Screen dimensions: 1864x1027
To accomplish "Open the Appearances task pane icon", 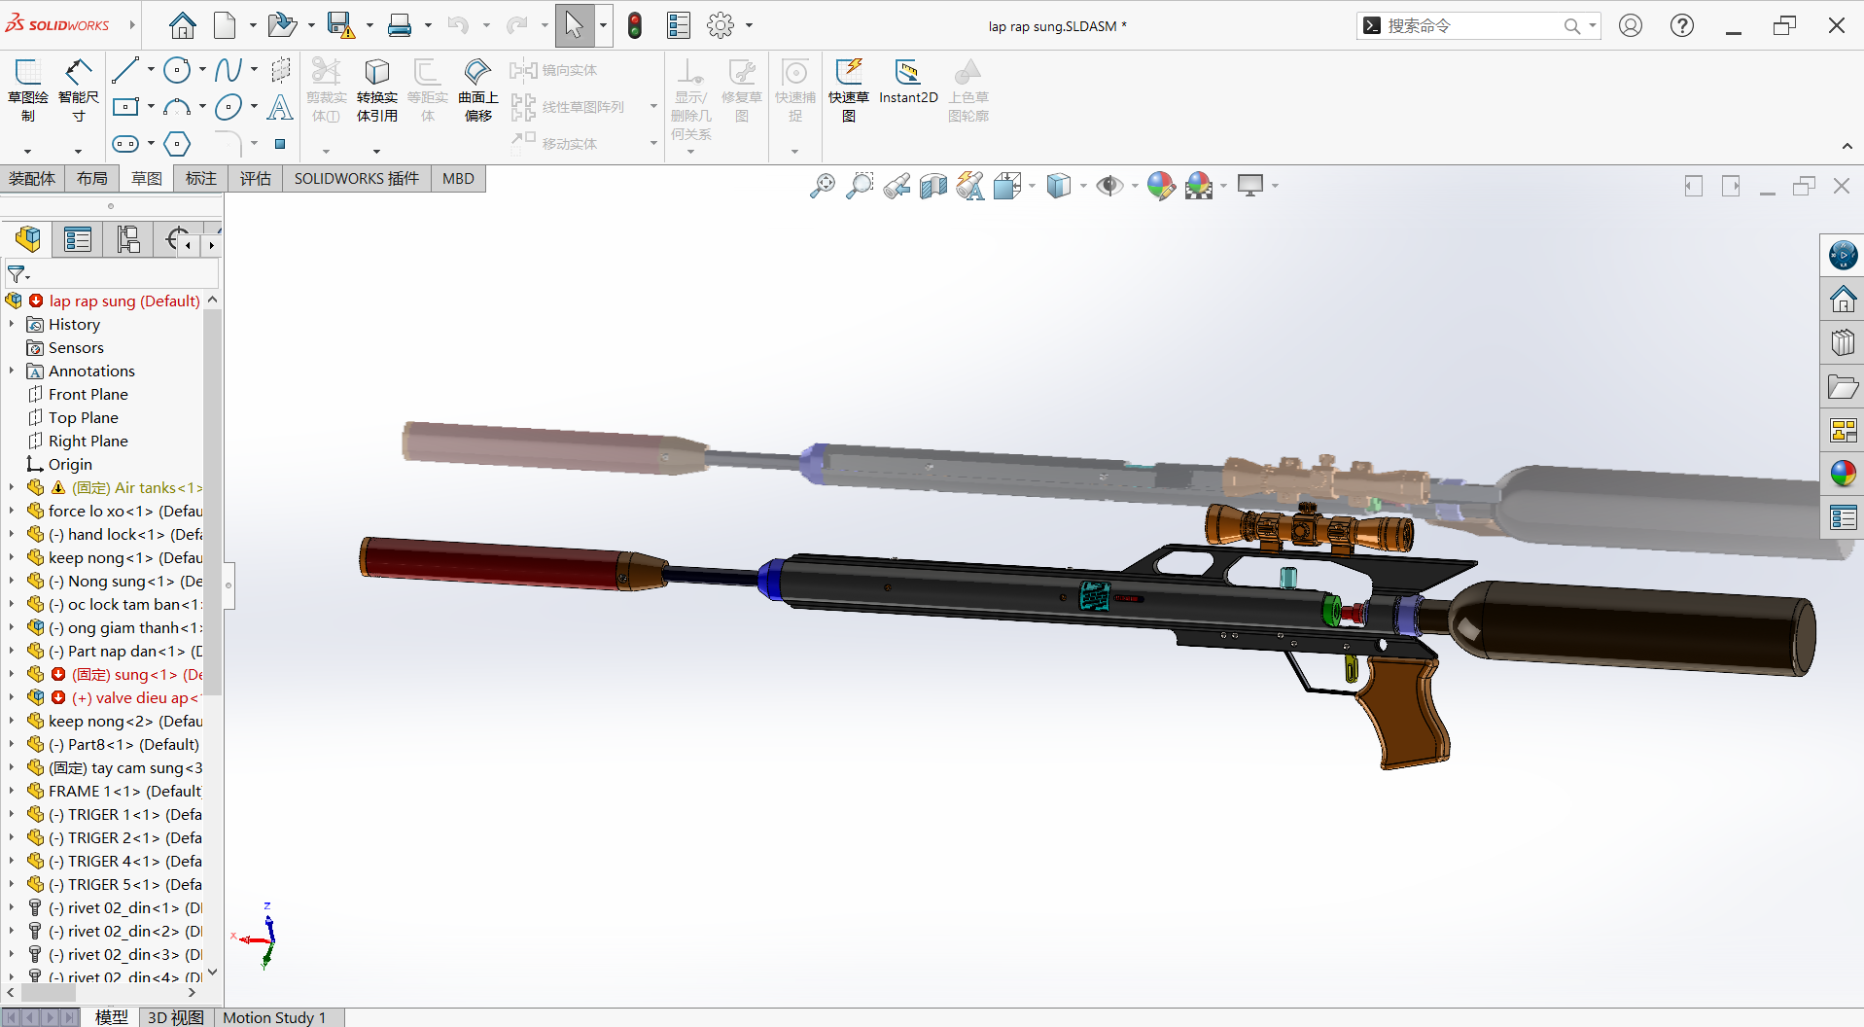I will coord(1843,474).
